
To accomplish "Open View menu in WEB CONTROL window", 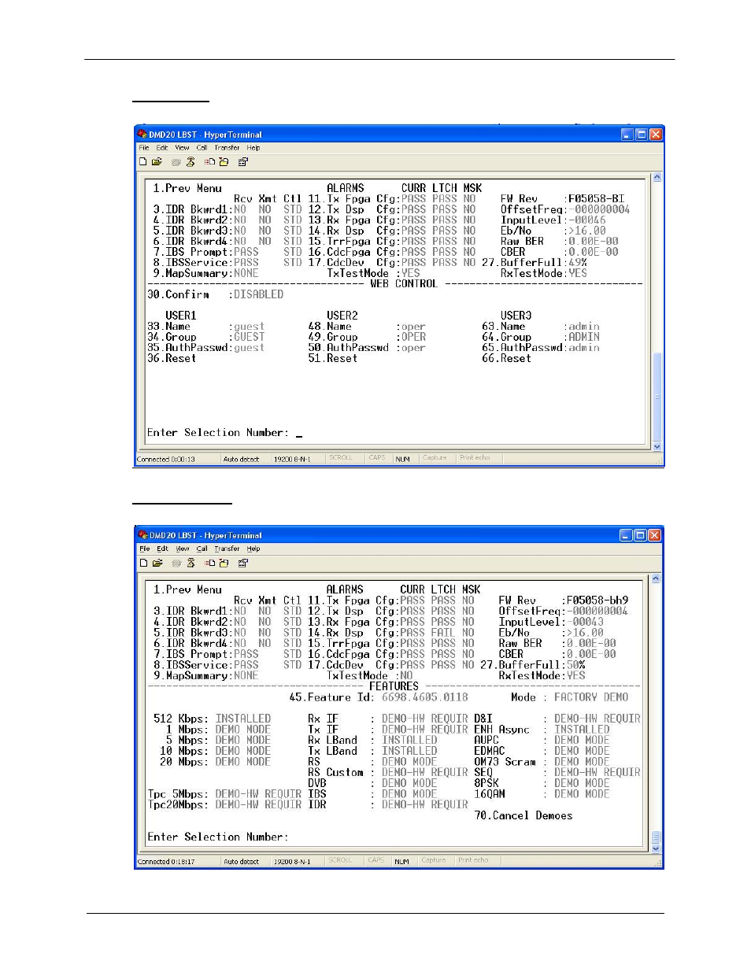I will (182, 148).
